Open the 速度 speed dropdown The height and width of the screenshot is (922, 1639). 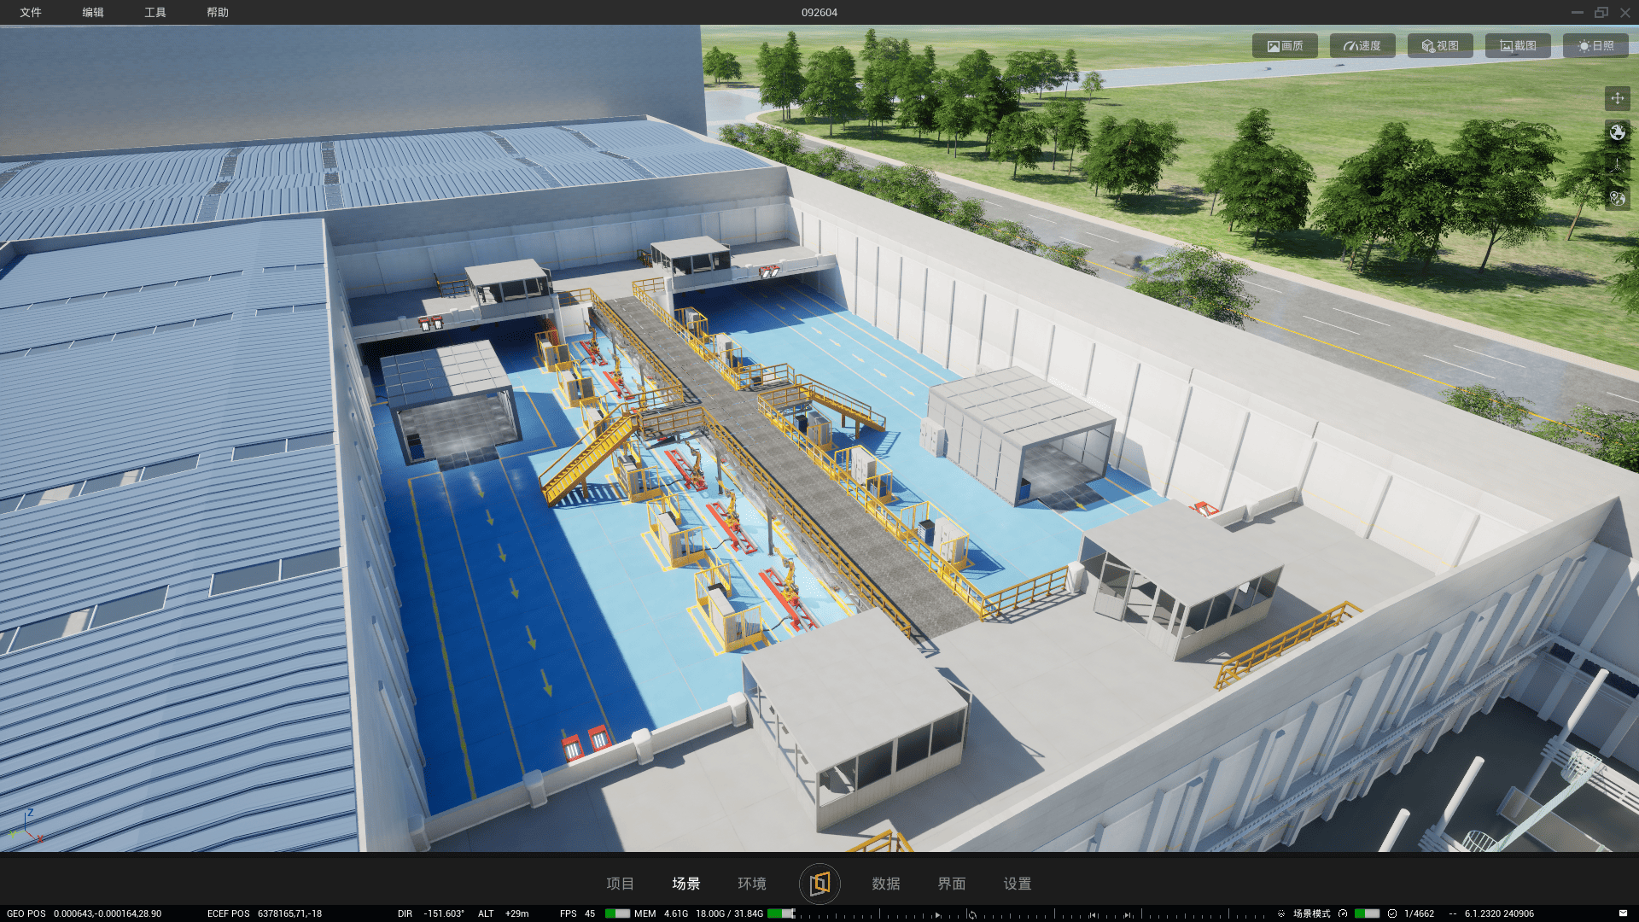tap(1362, 46)
